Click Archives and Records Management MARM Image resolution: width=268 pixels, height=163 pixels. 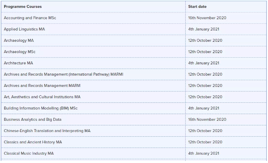click(x=42, y=86)
